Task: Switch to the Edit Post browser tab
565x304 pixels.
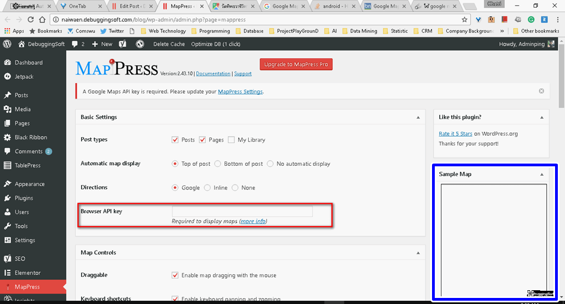Action: [132, 6]
